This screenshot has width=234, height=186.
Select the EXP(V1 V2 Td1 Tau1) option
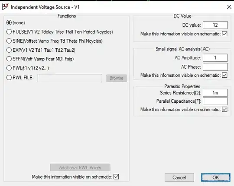point(9,50)
